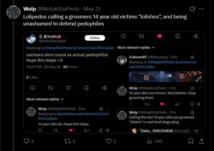Viewport: 214px width, 151px height.
Task: Open the embedded screenshot image
Action: (x=114, y=82)
